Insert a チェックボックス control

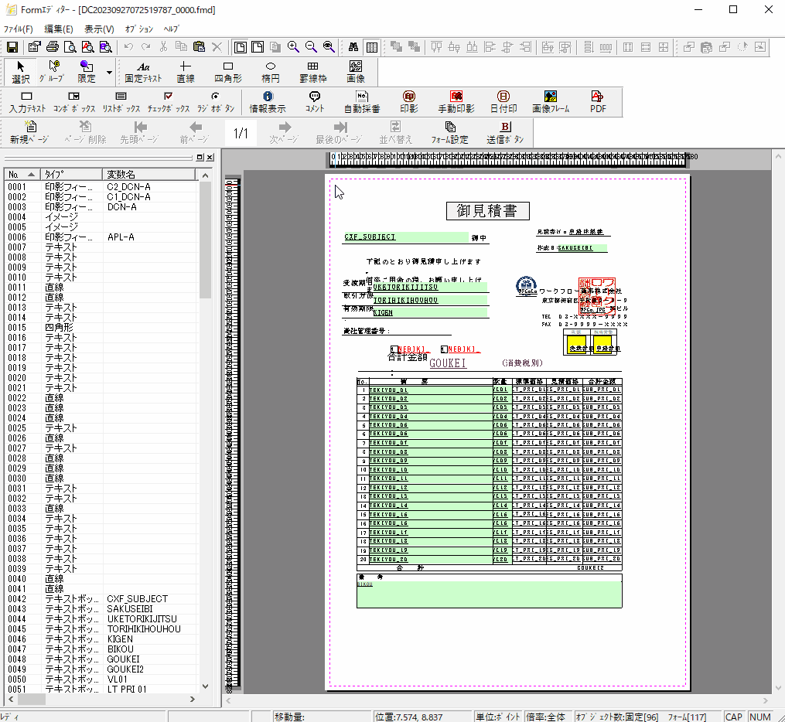click(x=169, y=102)
